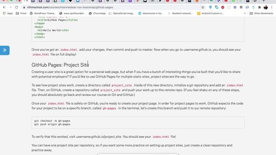Open the blue shield extension

point(210,7)
